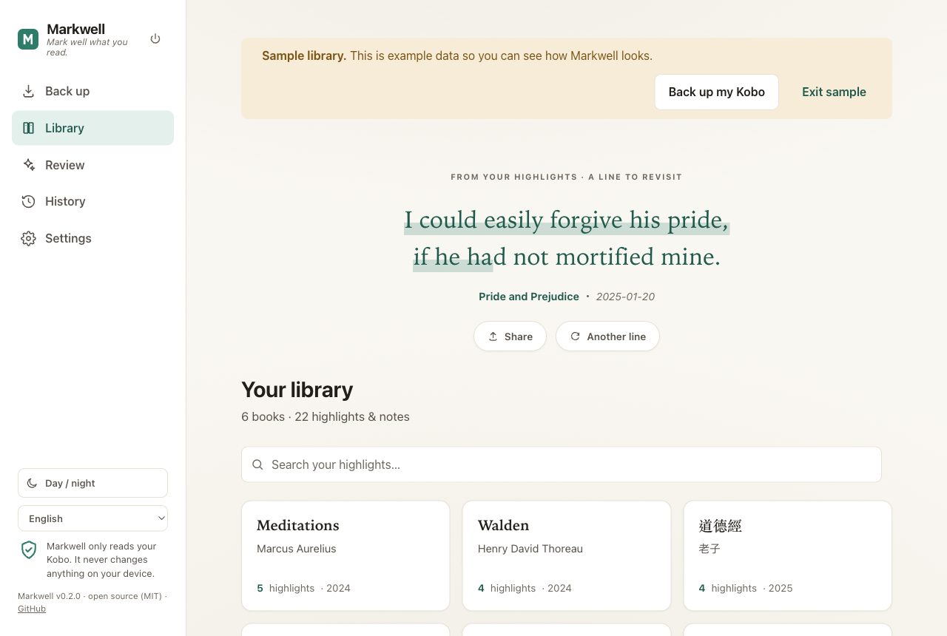The image size is (947, 636).
Task: Click the History clock icon
Action: (28, 201)
